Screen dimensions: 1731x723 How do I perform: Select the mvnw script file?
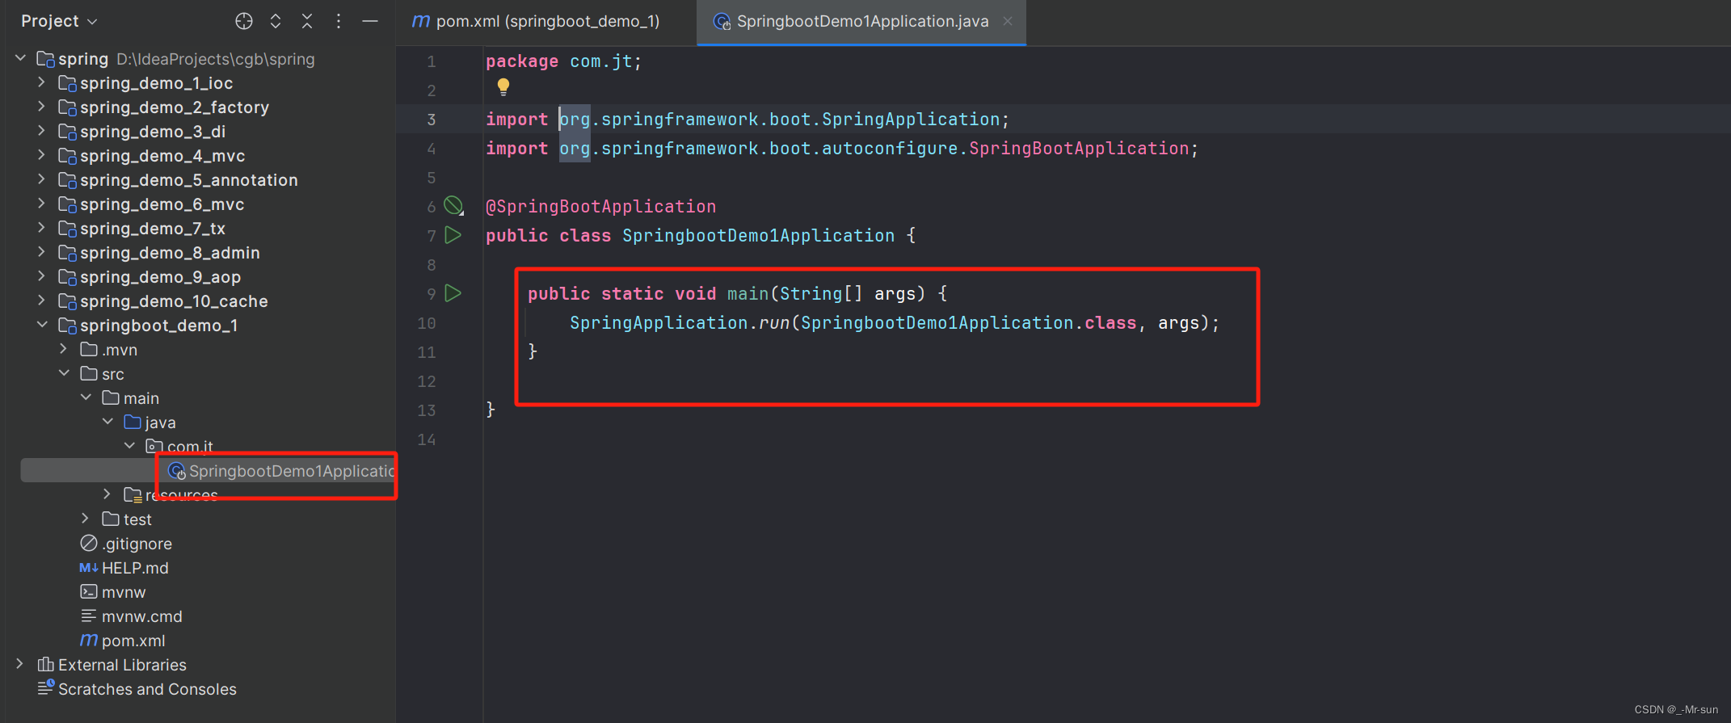click(112, 592)
